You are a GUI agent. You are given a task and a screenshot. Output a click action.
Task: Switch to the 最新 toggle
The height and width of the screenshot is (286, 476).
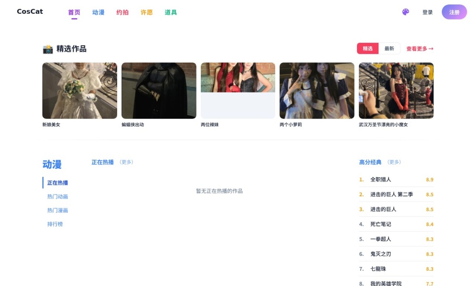(x=389, y=48)
